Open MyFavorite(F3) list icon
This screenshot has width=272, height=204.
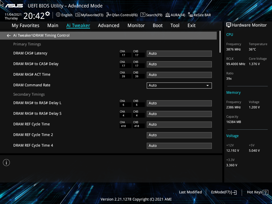pyautogui.click(x=78, y=15)
